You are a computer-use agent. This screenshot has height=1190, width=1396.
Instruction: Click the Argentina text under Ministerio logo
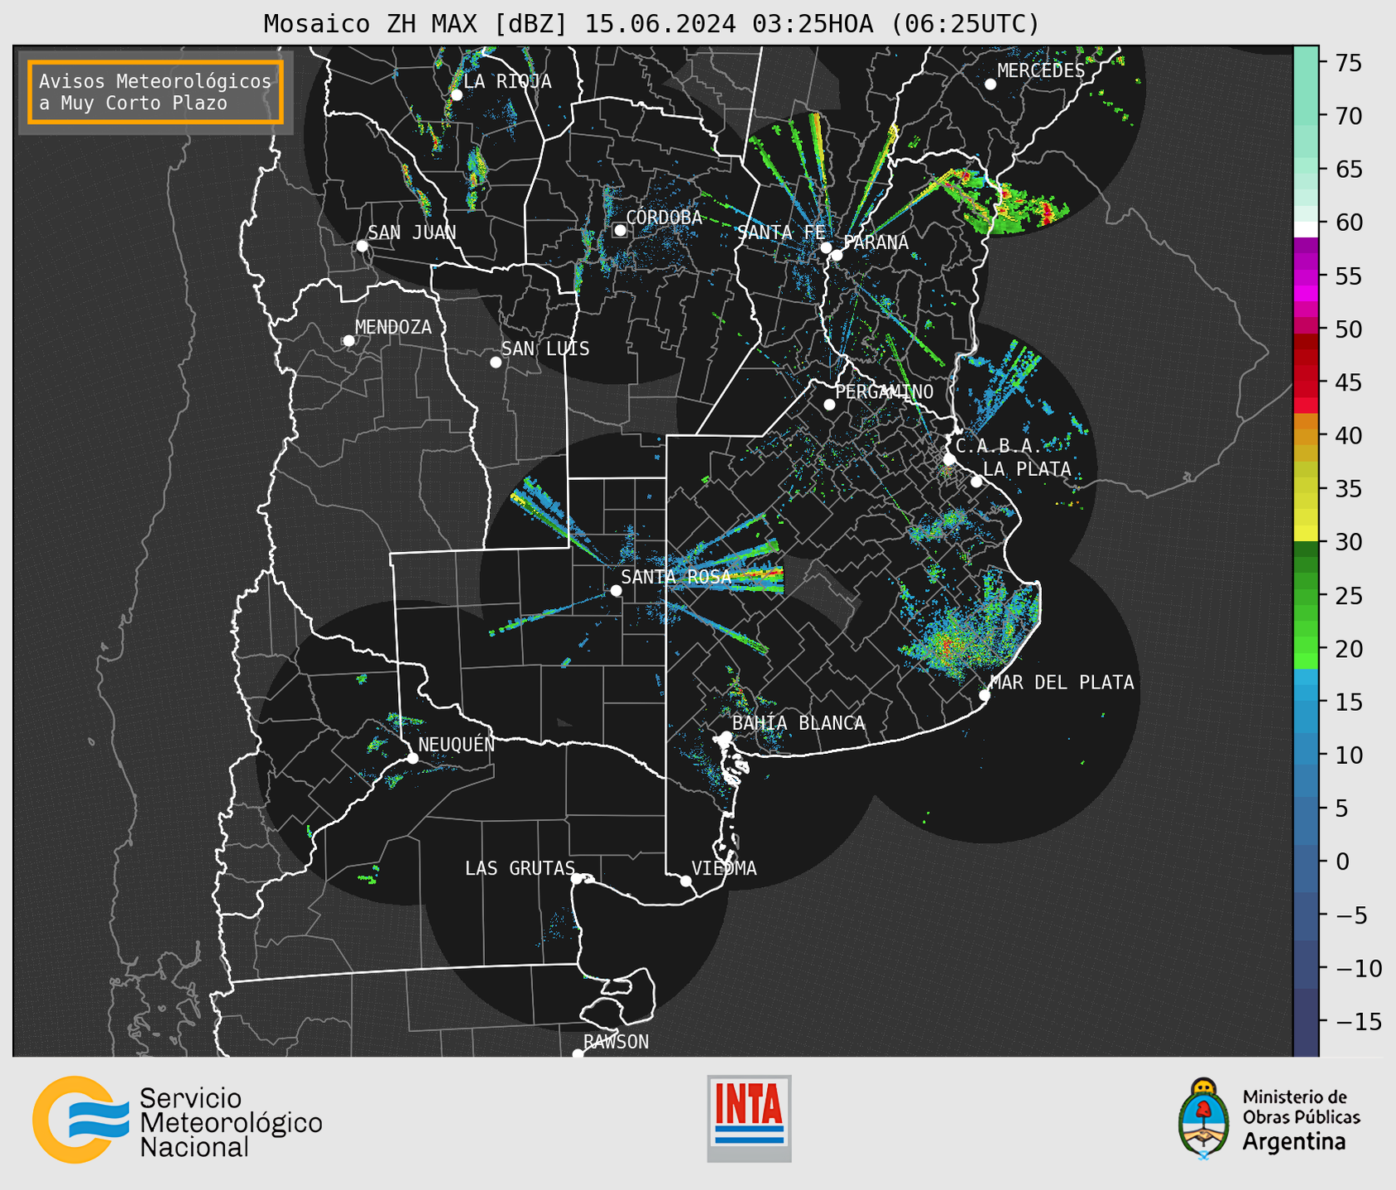pos(1294,1142)
